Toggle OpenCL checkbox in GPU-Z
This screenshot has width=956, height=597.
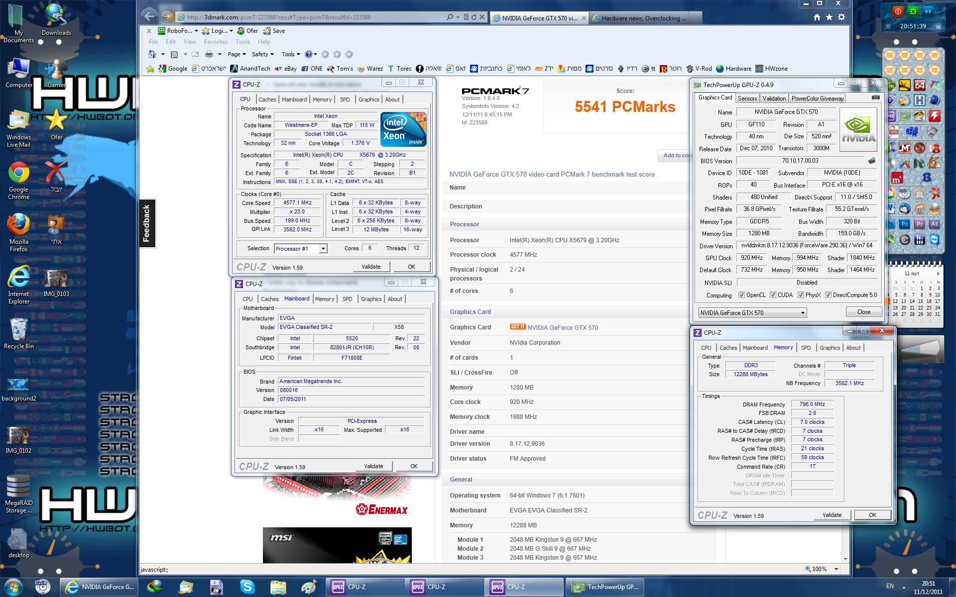click(x=741, y=295)
